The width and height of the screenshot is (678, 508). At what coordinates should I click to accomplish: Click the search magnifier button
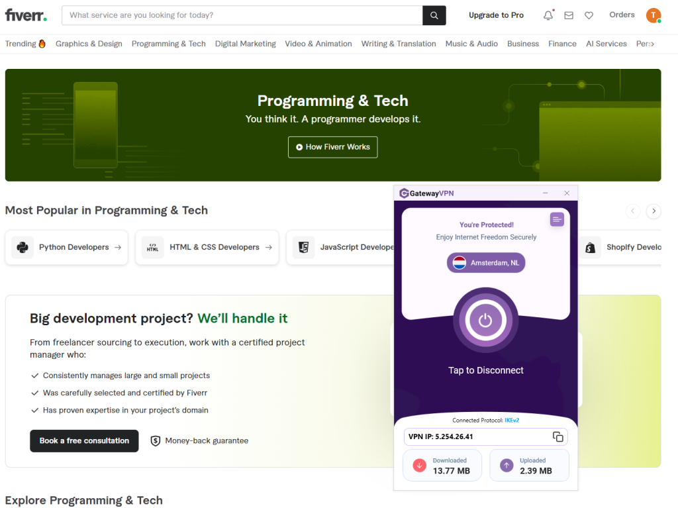(x=434, y=16)
